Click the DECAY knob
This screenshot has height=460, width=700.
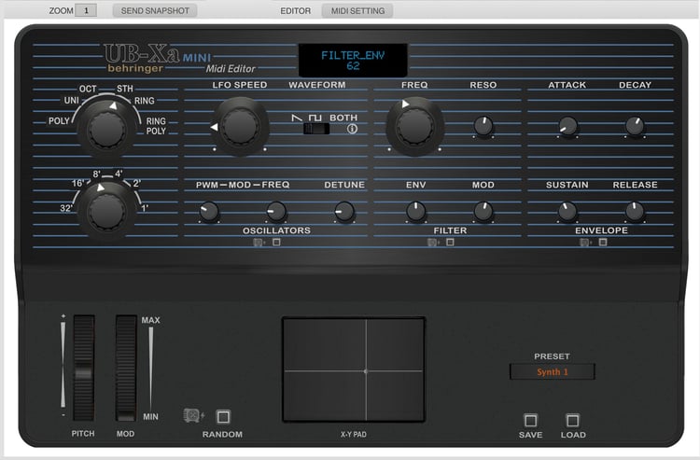(x=635, y=126)
